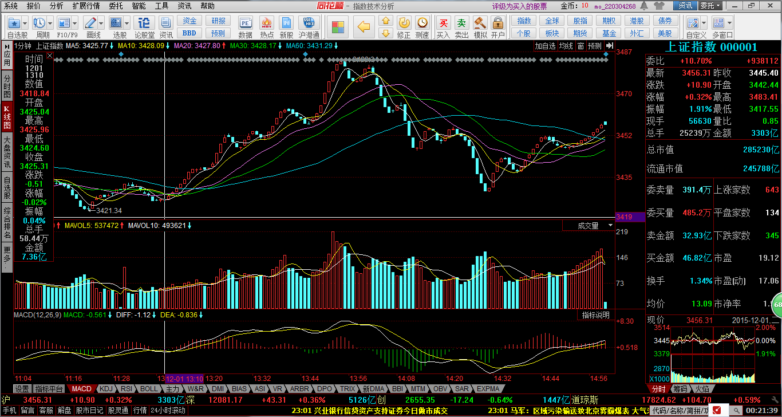
Task: Open the 热点 hot topics flame icon
Action: [266, 23]
